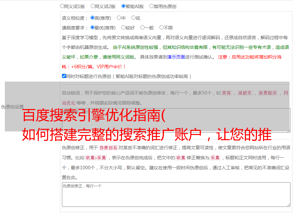
Task: Click the 伪原创后 highlighted tag
Action: click(108, 148)
